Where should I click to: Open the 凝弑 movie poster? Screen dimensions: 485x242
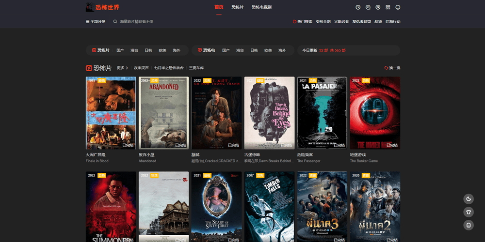[x=216, y=113]
